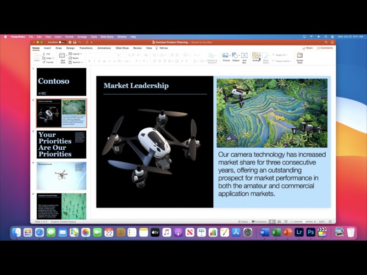The height and width of the screenshot is (275, 367).
Task: Click the smiley feedback icon
Action: coord(332,42)
